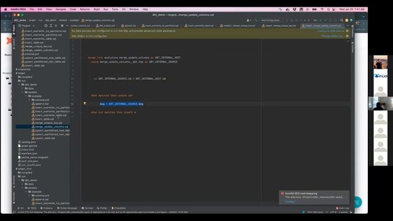The height and width of the screenshot is (221, 393).
Task: Open gear next to Configure data source
Action: pyautogui.click(x=347, y=31)
